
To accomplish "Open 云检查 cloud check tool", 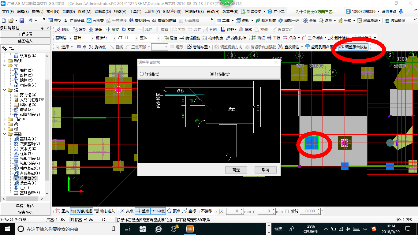I will coord(95,21).
